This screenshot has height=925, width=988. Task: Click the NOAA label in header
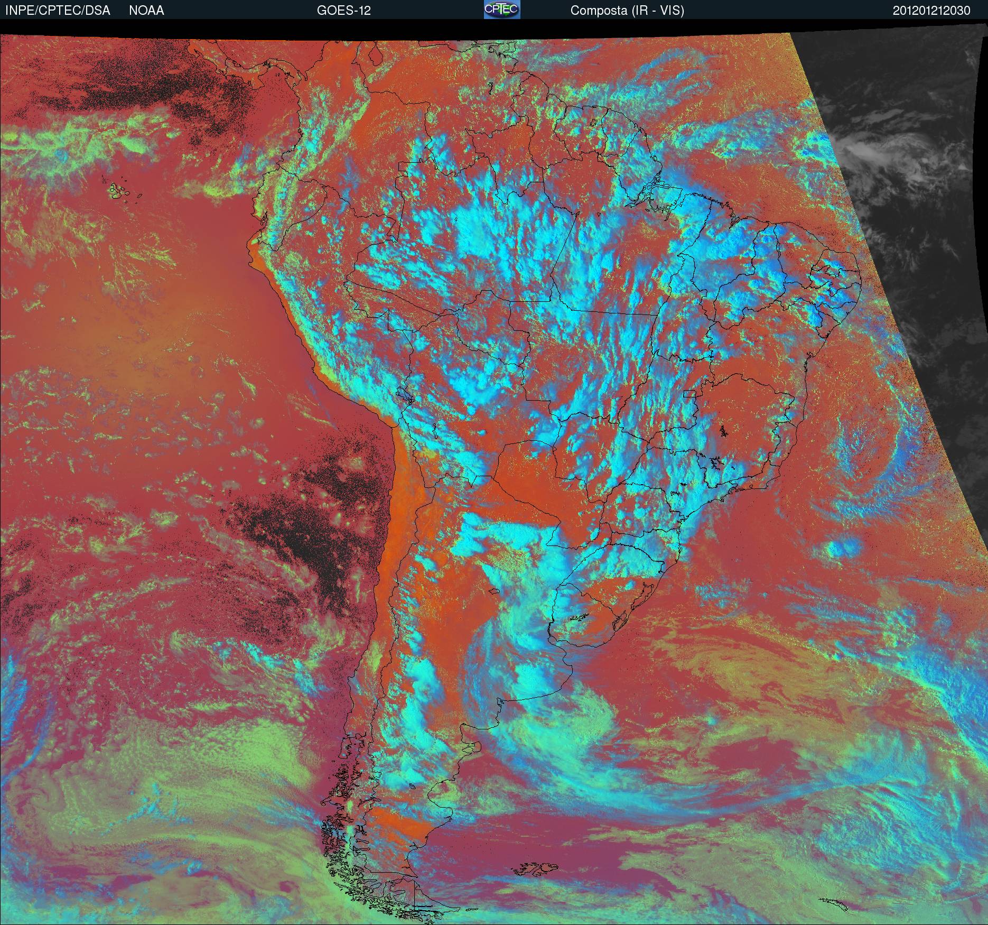click(x=146, y=11)
